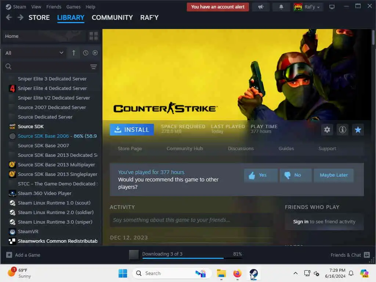The height and width of the screenshot is (282, 376).
Task: Recommend the game with Yes
Action: [x=261, y=175]
